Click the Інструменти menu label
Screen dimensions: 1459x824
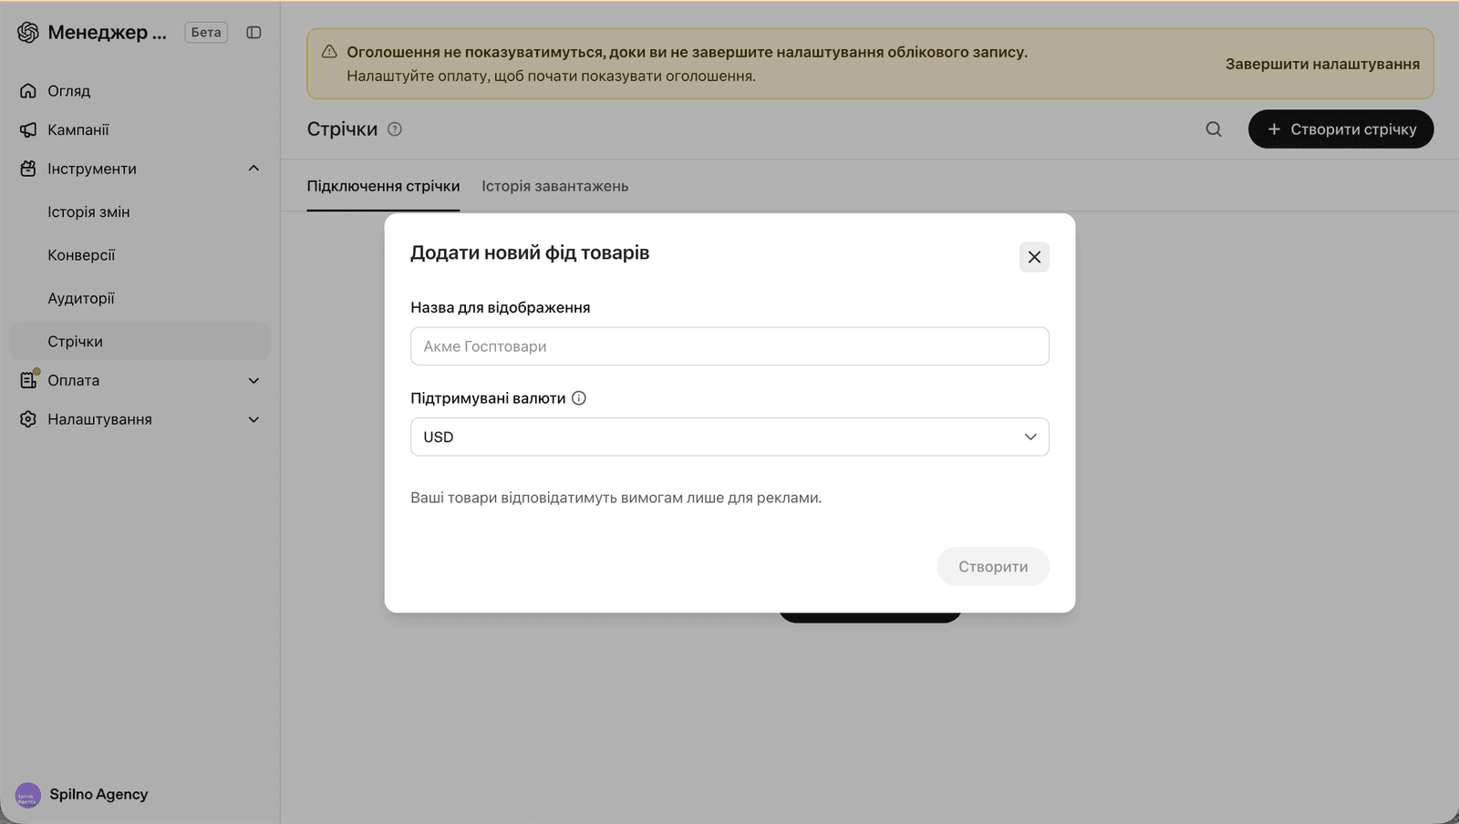(x=92, y=169)
